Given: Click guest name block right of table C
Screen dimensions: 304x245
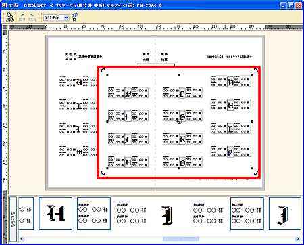Looking at the screenshot, I should (x=194, y=93).
